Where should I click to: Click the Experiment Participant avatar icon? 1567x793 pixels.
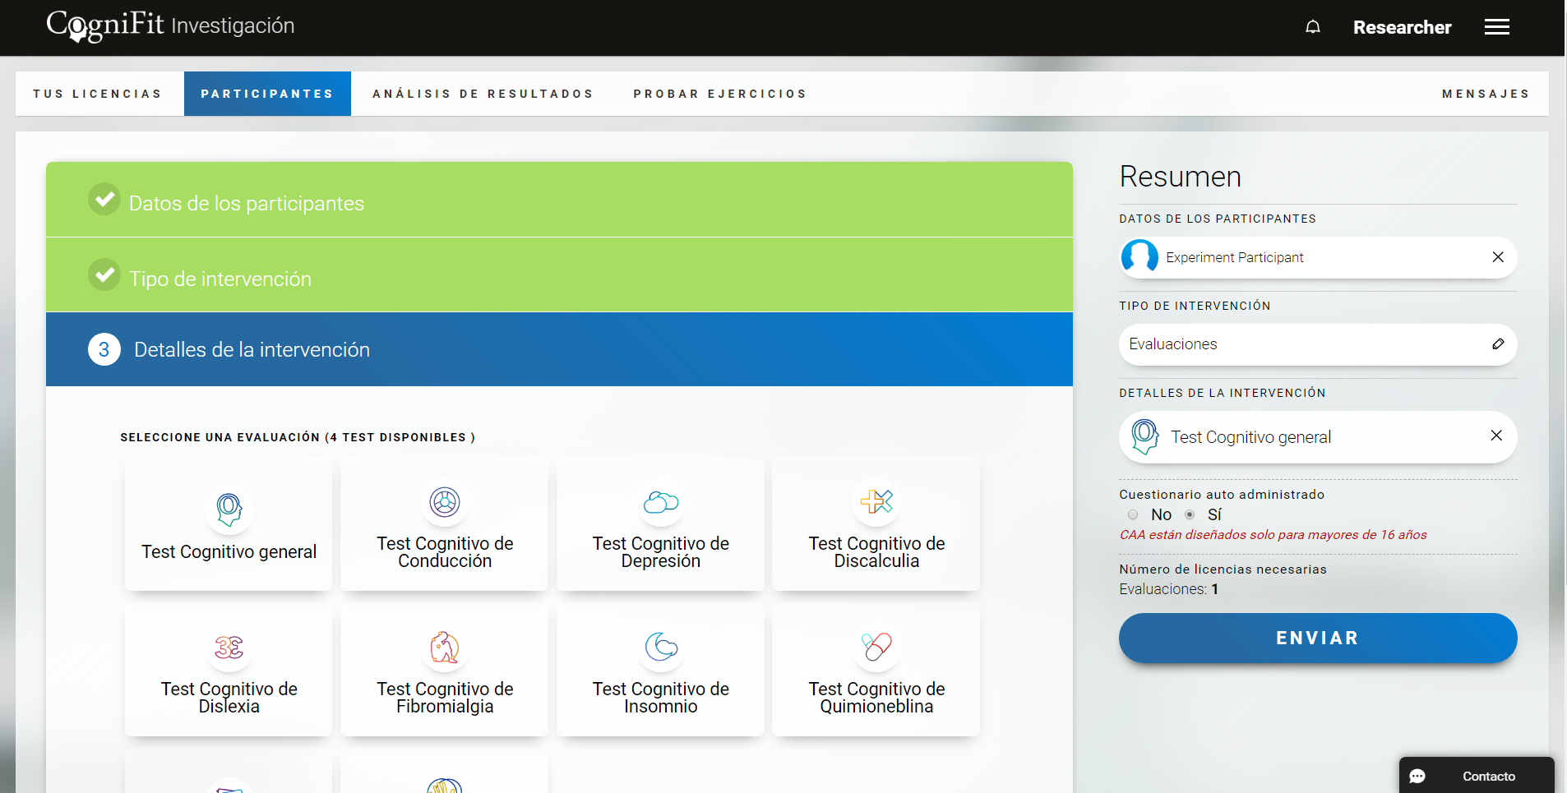click(x=1139, y=257)
